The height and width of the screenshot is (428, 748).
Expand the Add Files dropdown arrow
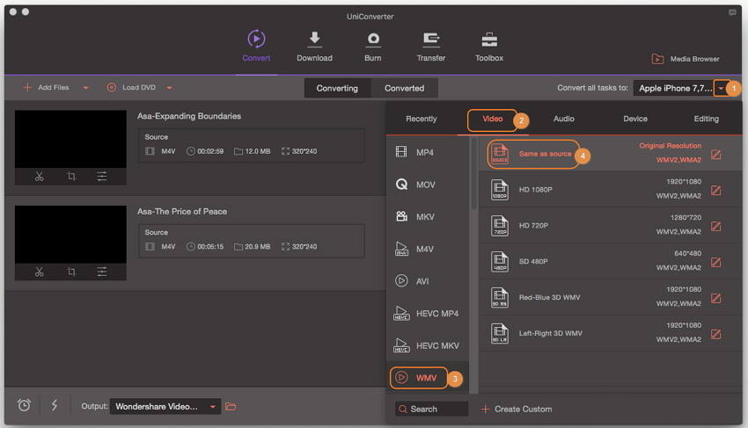(x=86, y=88)
